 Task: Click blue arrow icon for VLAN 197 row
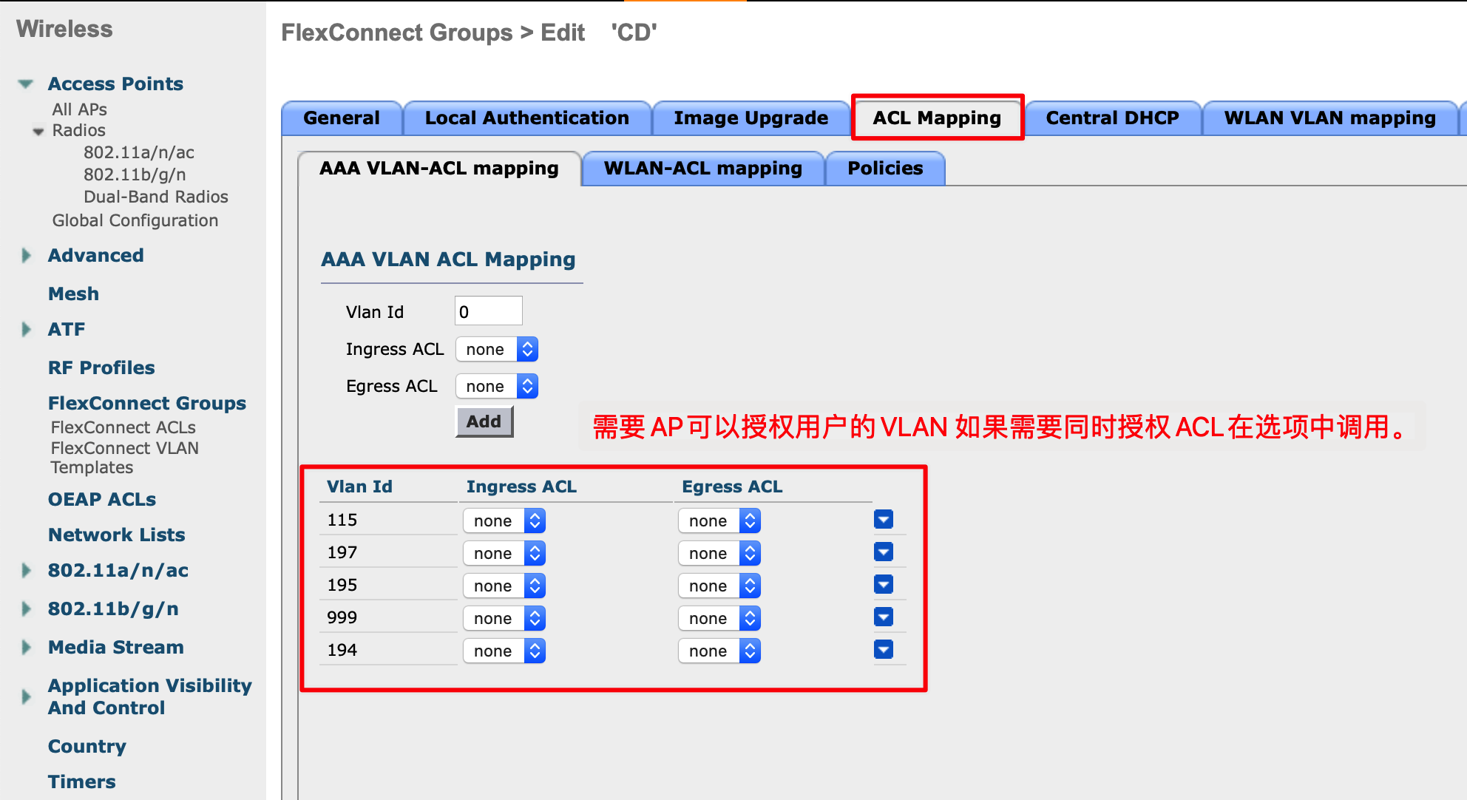tap(883, 552)
